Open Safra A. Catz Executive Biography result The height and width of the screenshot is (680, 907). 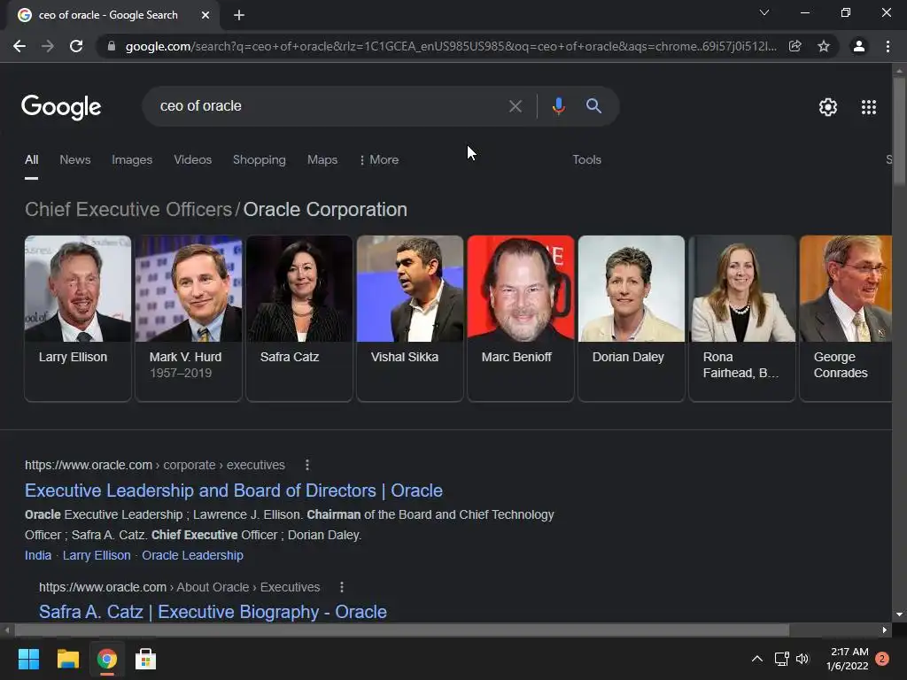(213, 612)
